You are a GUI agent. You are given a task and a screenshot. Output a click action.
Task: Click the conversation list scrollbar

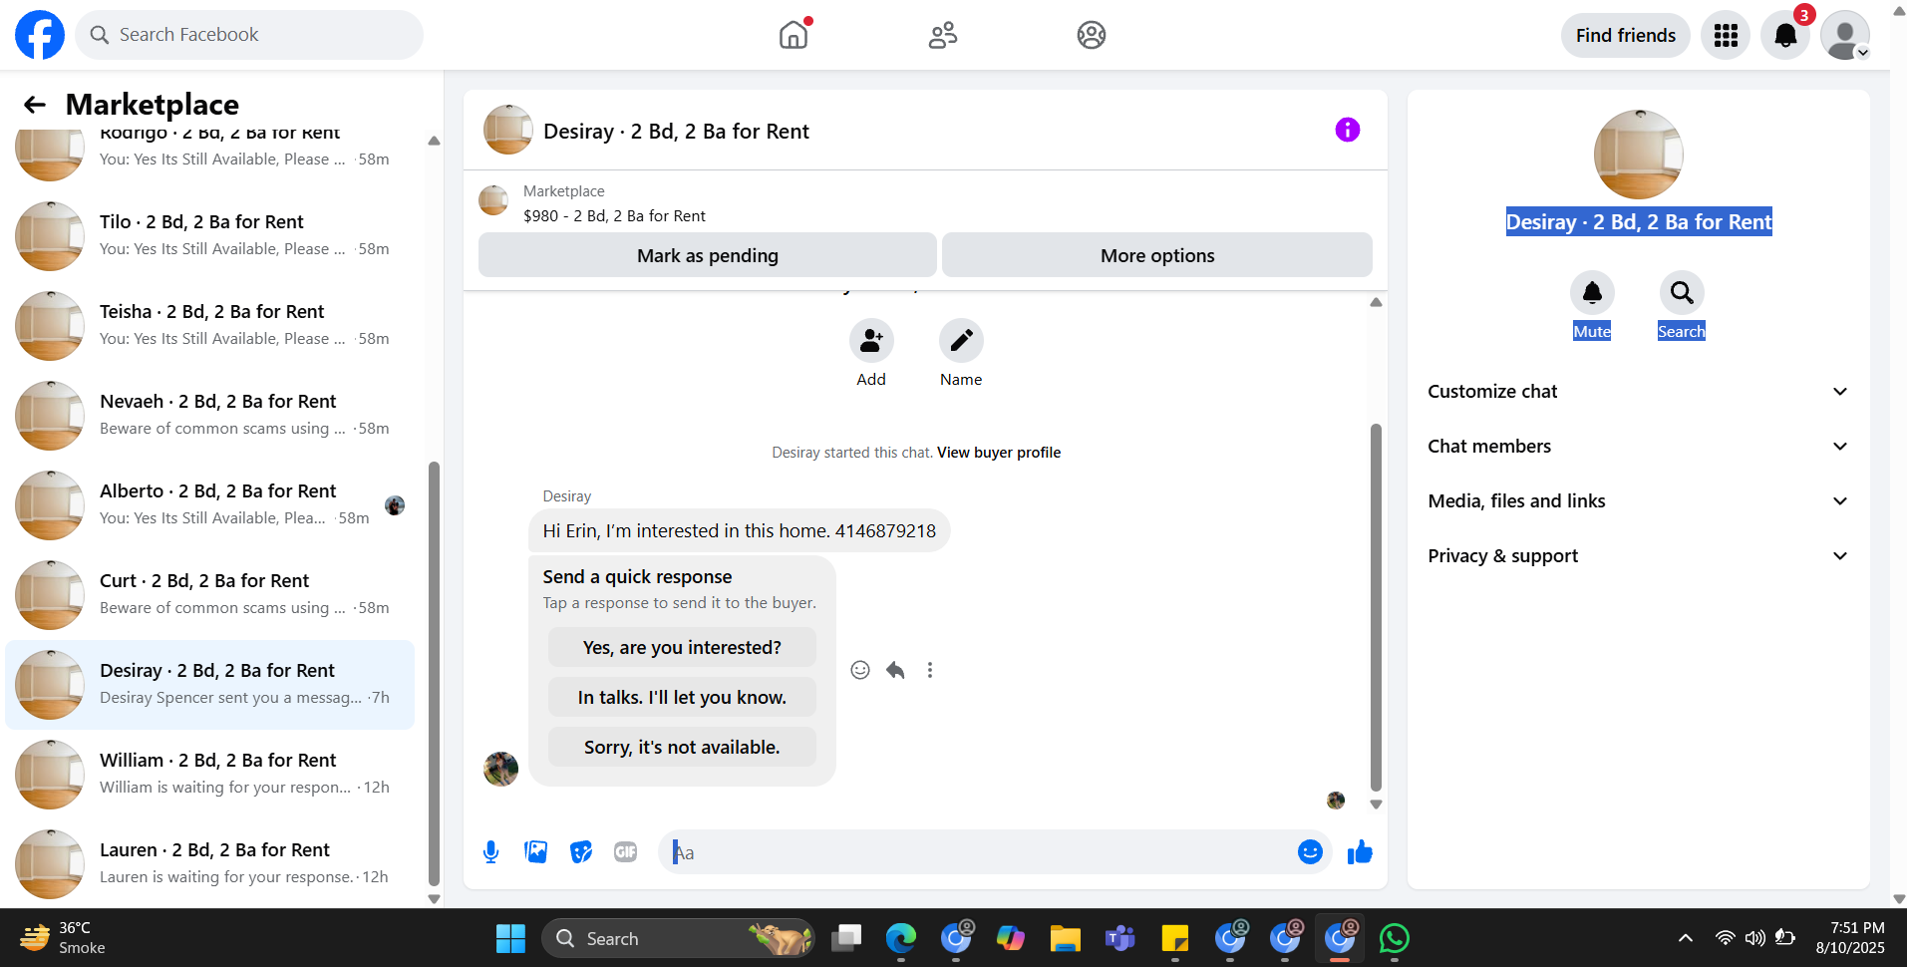pyautogui.click(x=434, y=673)
